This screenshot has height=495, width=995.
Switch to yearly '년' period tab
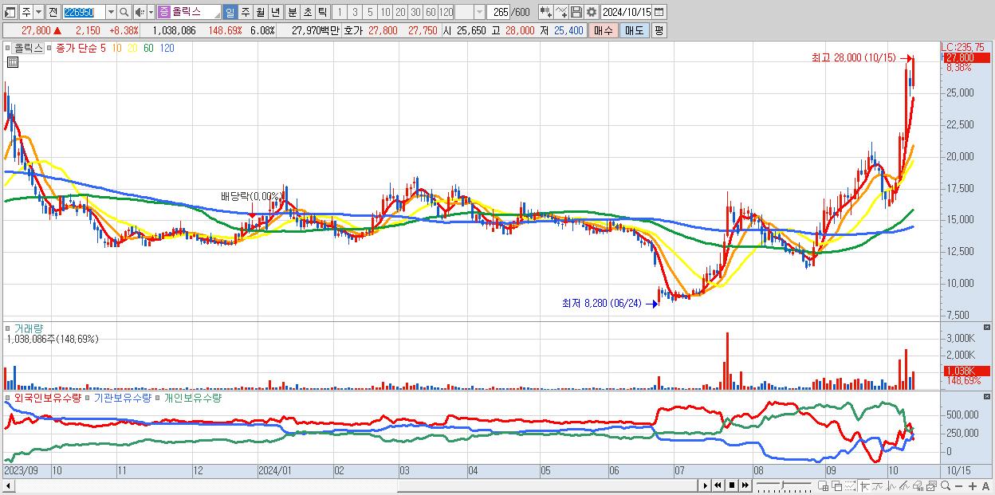[x=275, y=12]
